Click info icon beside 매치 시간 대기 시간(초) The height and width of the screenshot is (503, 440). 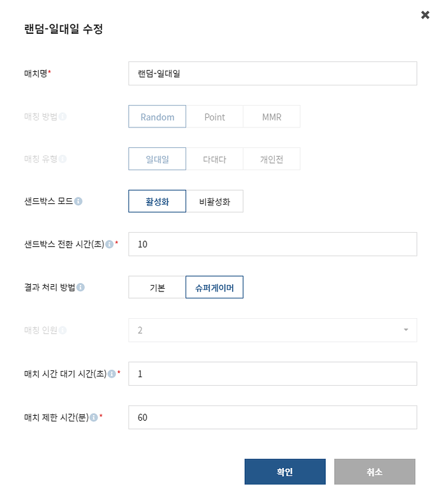pyautogui.click(x=112, y=374)
